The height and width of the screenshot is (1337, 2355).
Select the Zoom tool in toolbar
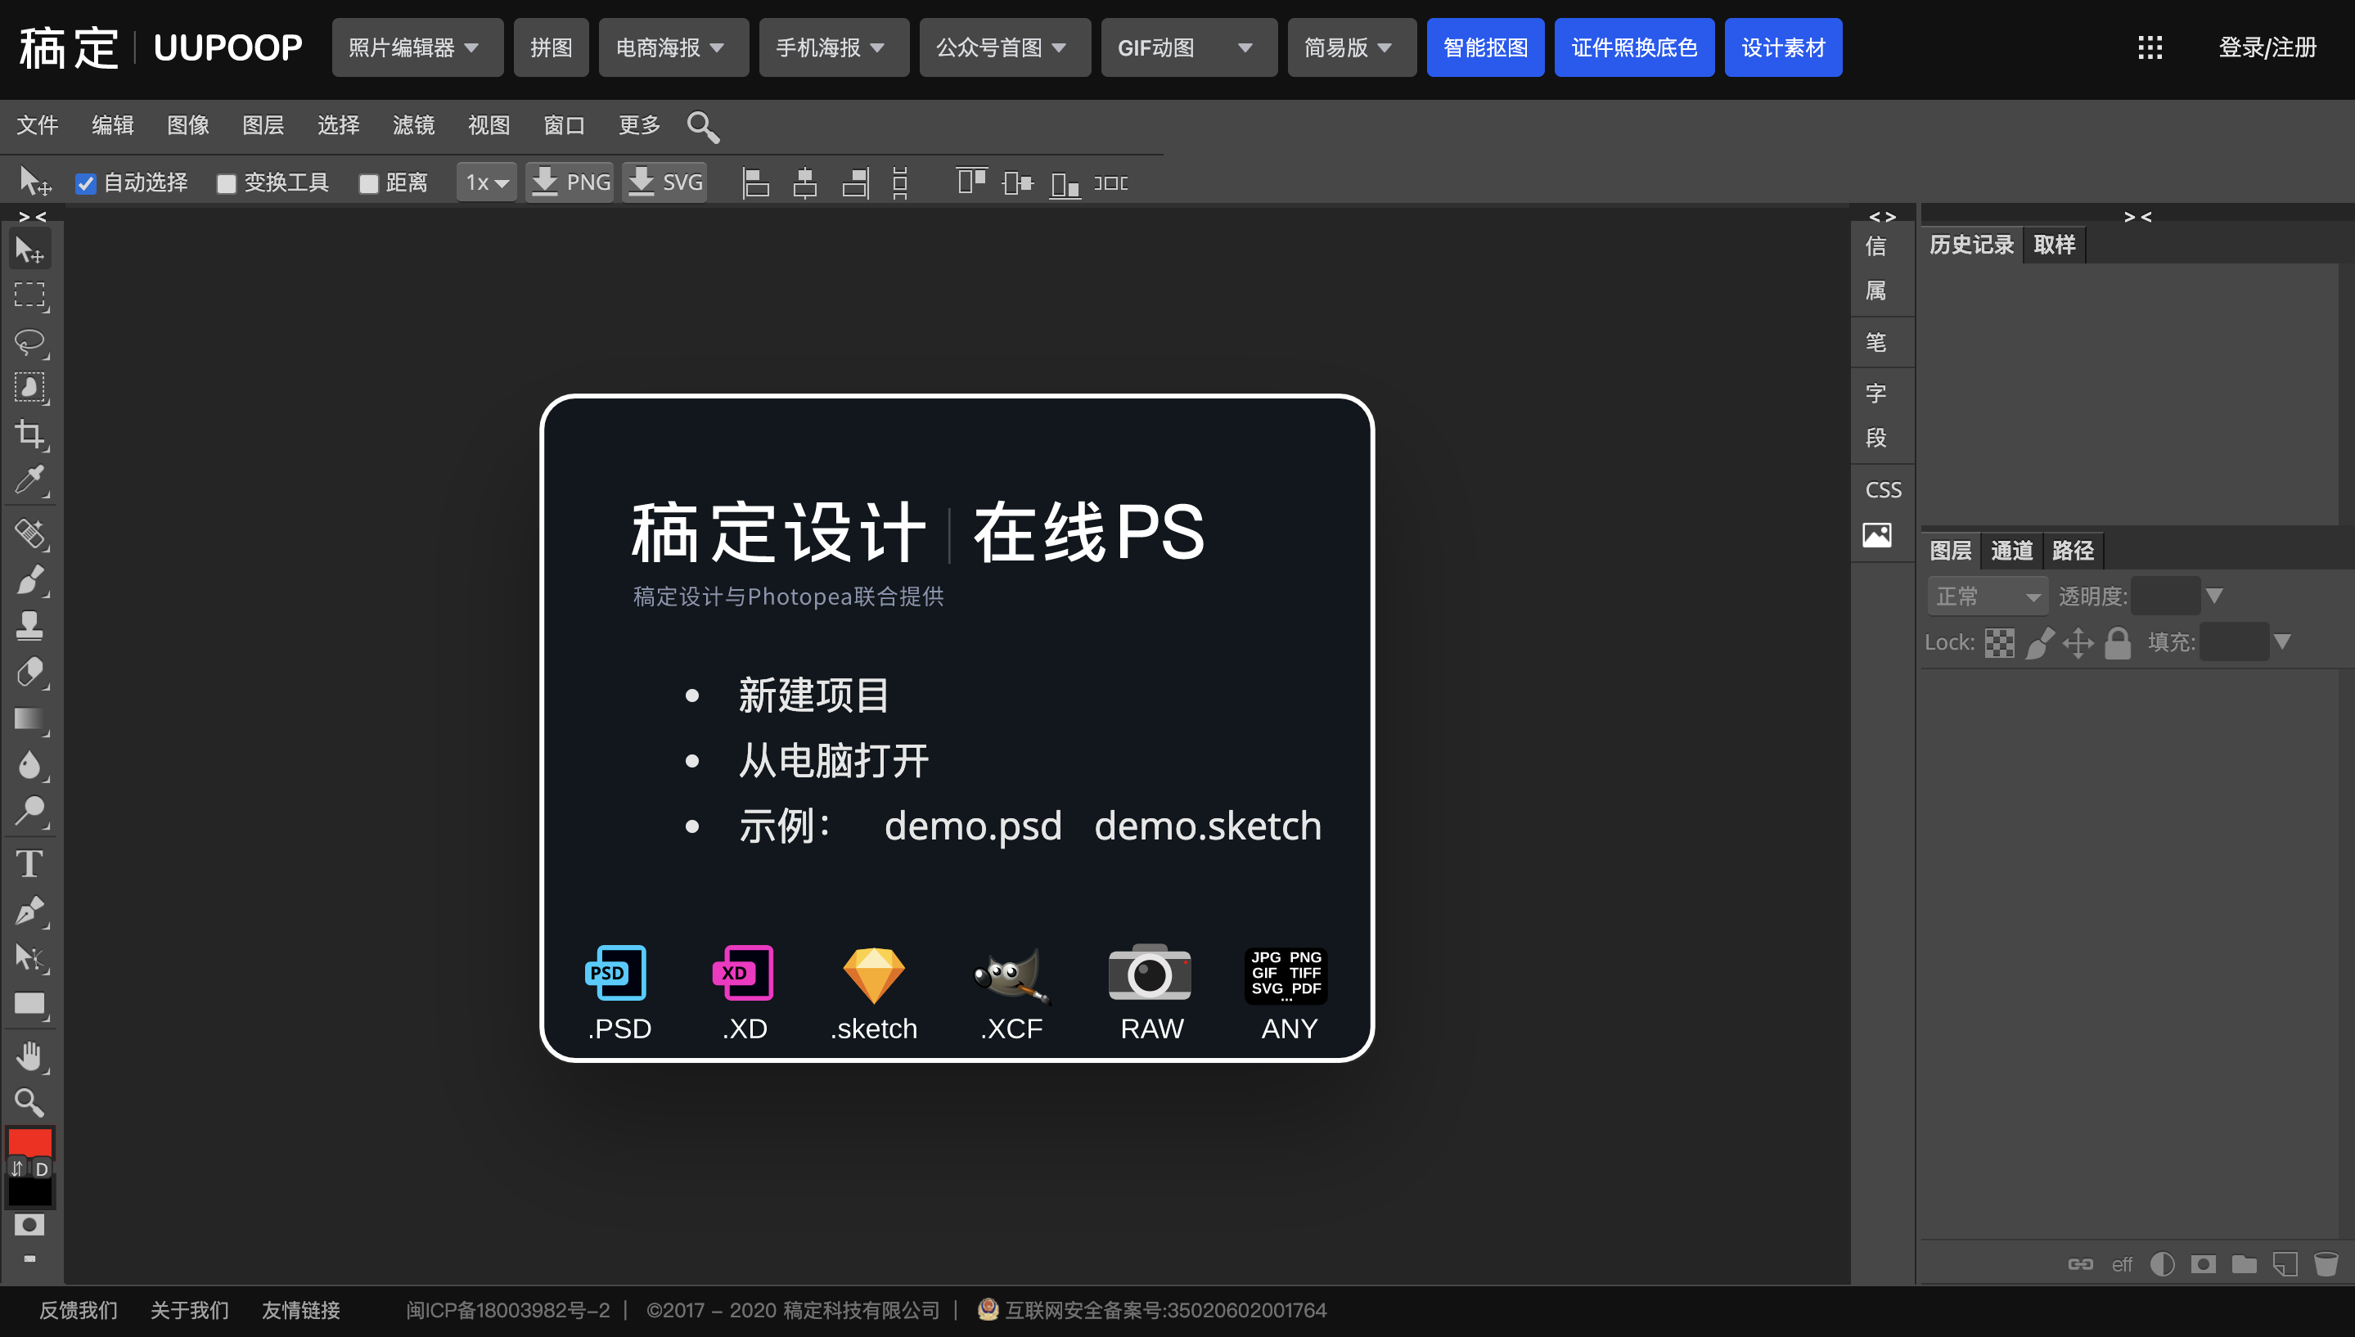[x=29, y=1102]
